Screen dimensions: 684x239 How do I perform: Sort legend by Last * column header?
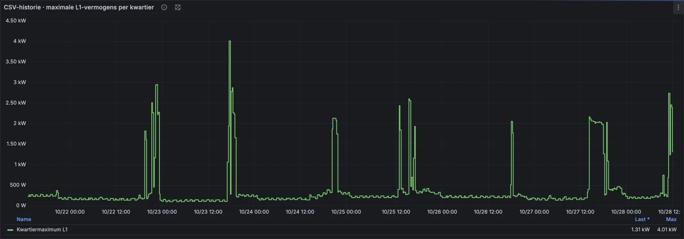642,219
